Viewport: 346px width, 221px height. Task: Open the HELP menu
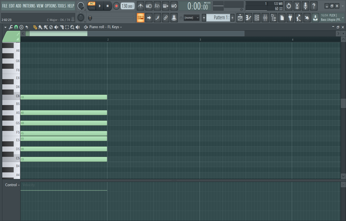[71, 6]
